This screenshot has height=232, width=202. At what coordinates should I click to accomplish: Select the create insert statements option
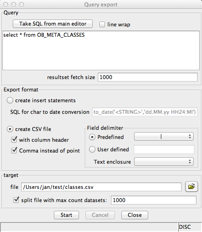(x=10, y=100)
